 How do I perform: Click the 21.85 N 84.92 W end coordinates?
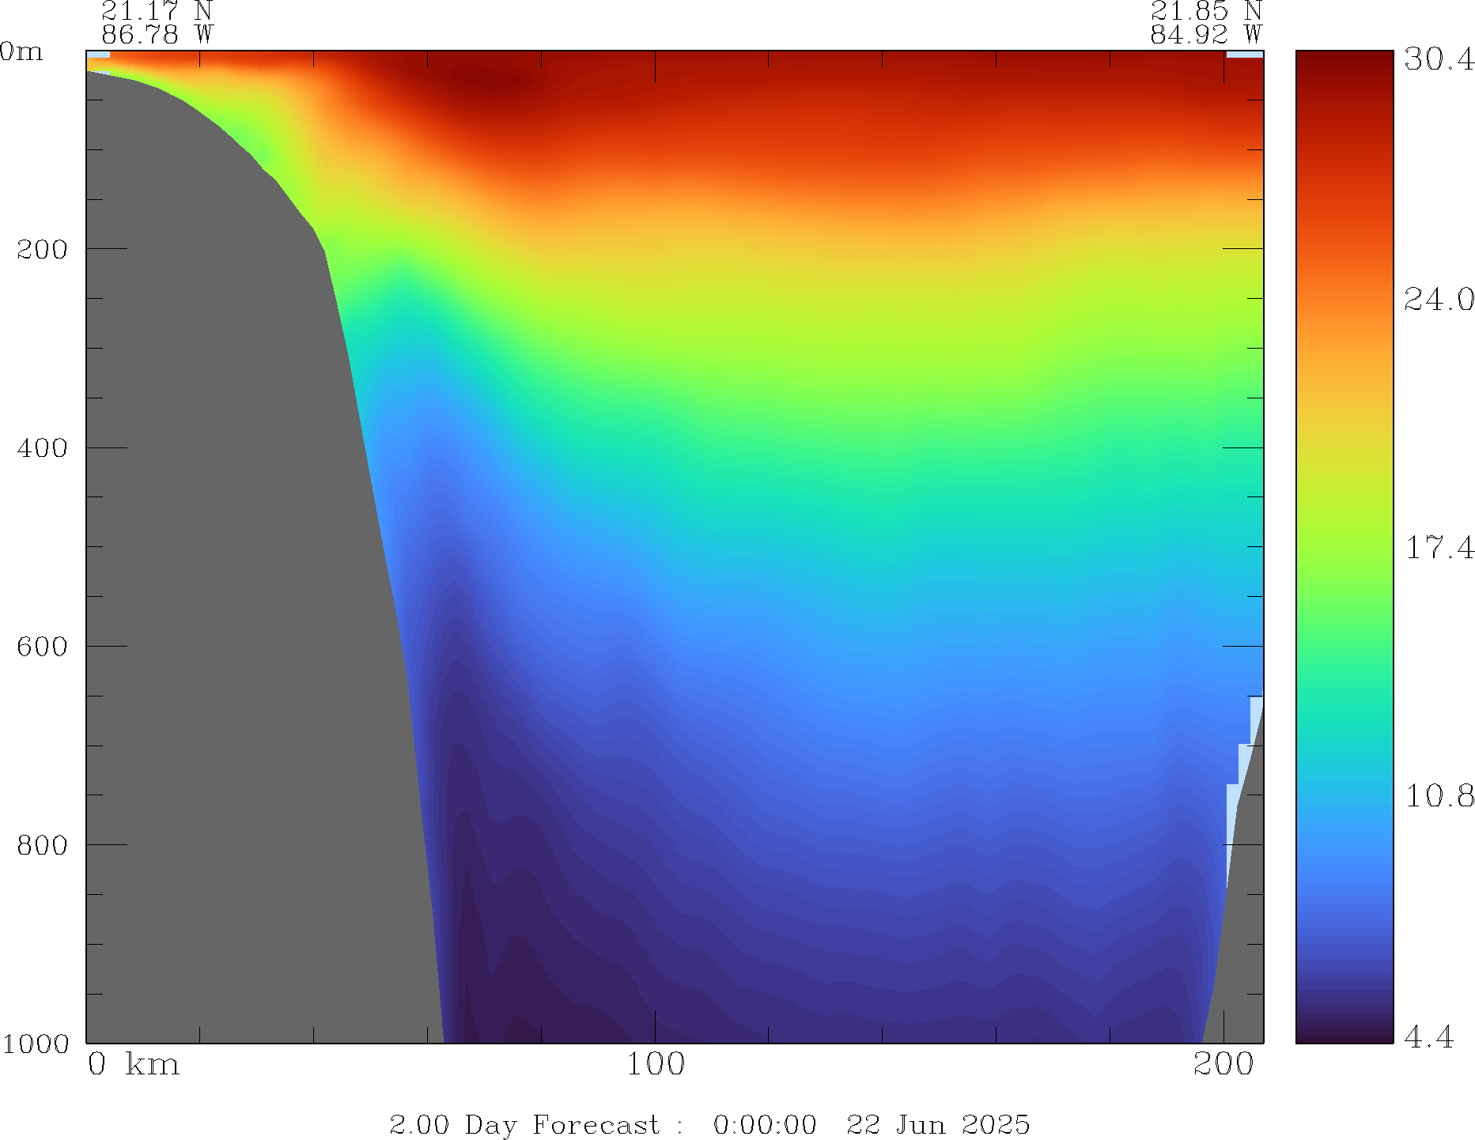tap(1205, 23)
